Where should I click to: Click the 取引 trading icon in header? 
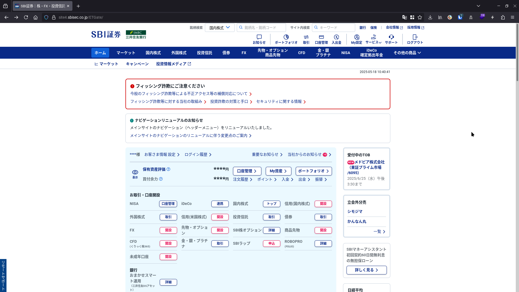[306, 39]
